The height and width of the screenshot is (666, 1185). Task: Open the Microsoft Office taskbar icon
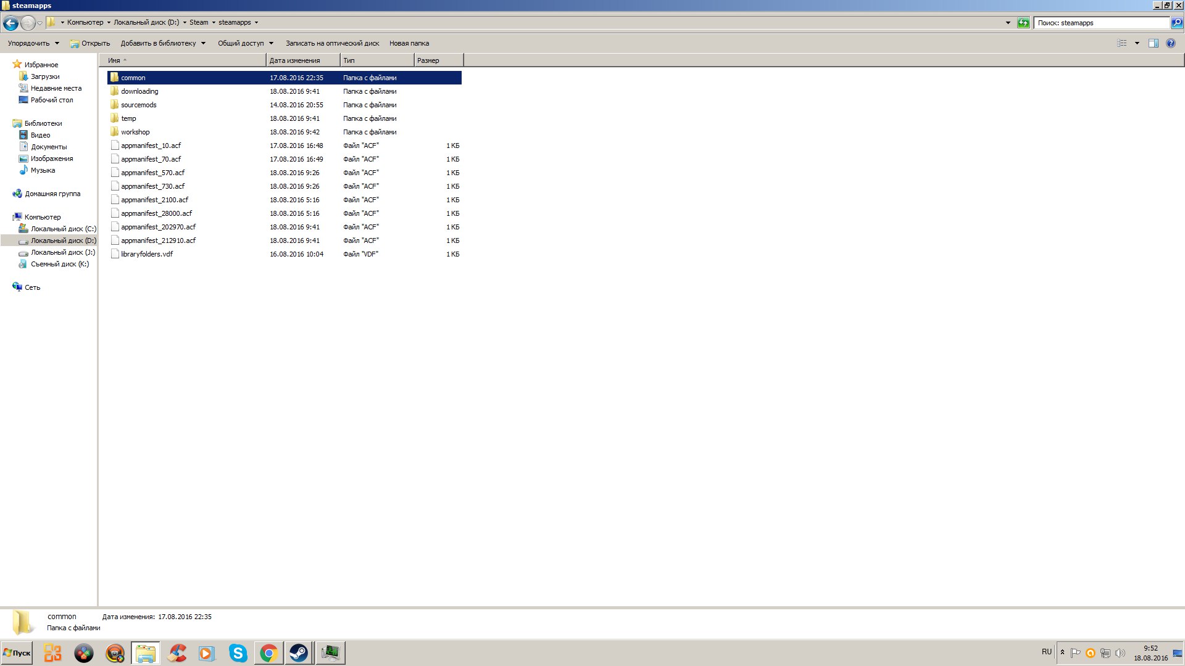(53, 653)
